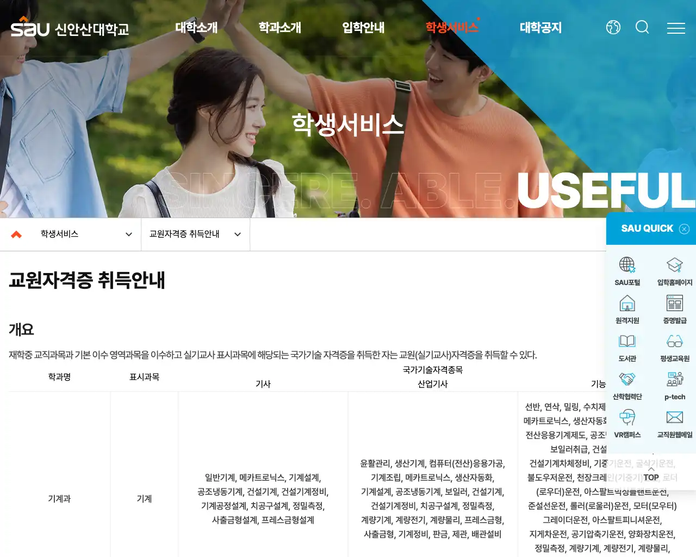696x557 pixels.
Task: Open 학과소개 menu
Action: point(279,28)
